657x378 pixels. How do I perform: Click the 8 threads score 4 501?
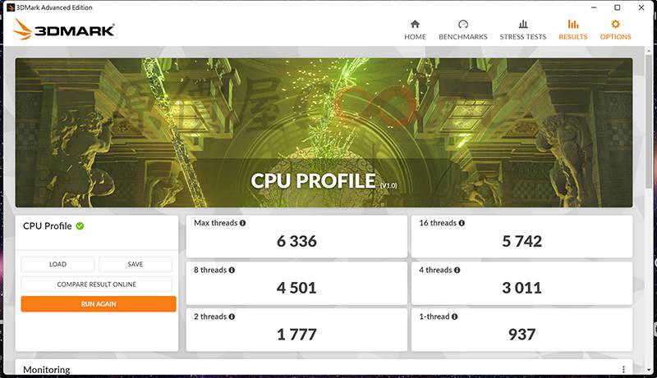pos(296,288)
